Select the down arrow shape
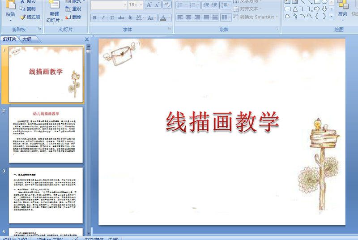This screenshot has width=358, height=240. (x=324, y=9)
